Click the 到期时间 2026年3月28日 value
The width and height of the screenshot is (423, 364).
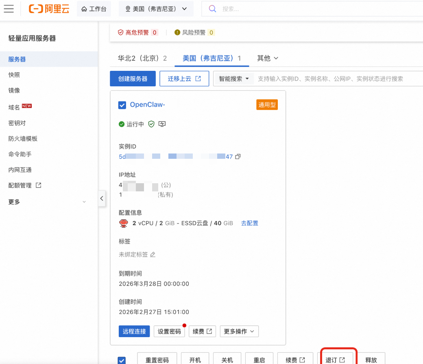[x=154, y=284]
